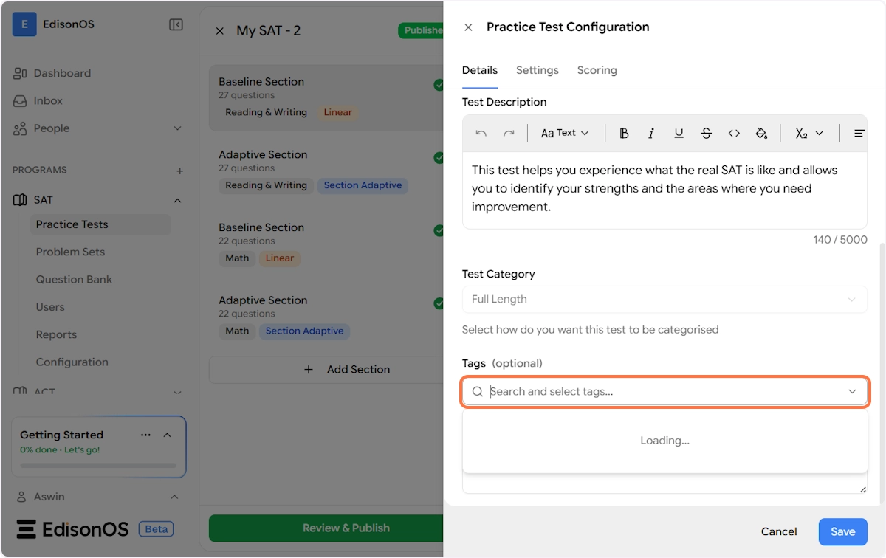The width and height of the screenshot is (886, 558).
Task: Apply underline formatting to description text
Action: pyautogui.click(x=679, y=134)
